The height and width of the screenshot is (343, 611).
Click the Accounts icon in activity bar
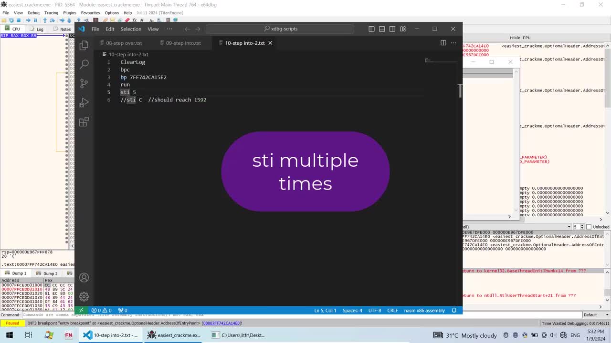tap(84, 278)
